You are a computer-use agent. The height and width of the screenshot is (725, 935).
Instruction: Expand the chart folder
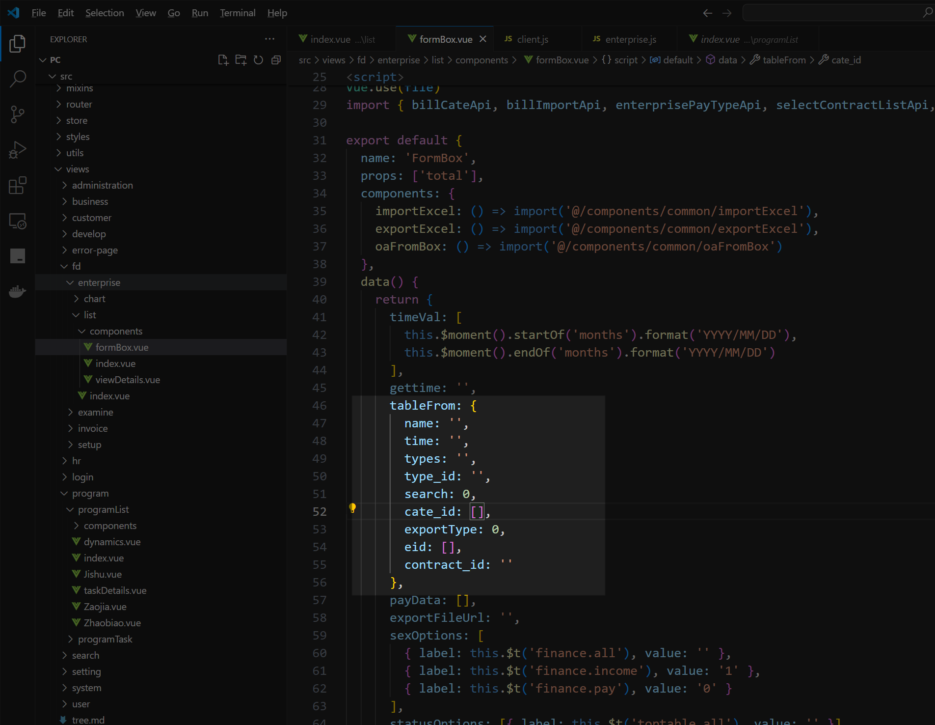94,299
